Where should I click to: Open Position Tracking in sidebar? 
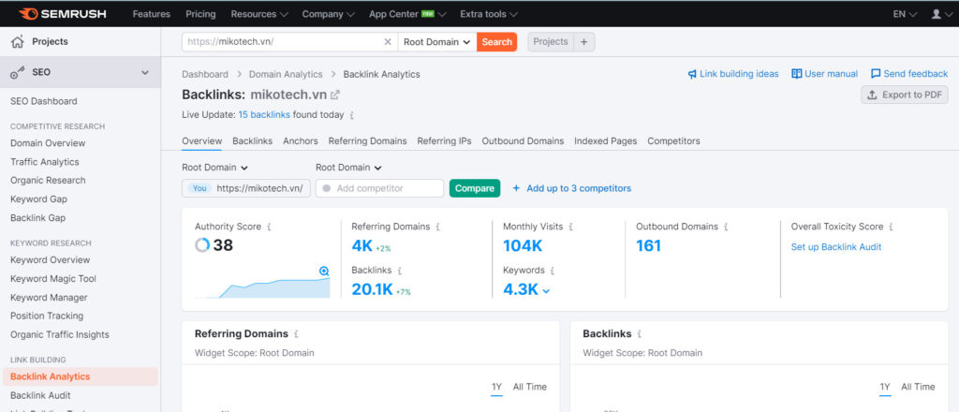point(47,316)
